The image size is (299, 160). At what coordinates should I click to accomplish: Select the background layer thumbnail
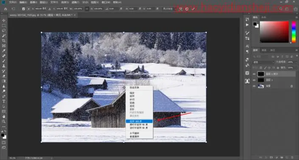pyautogui.click(x=261, y=86)
